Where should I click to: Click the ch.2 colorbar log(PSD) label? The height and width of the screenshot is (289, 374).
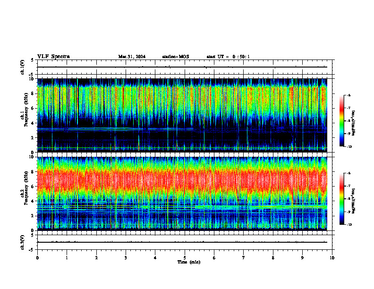(x=354, y=201)
